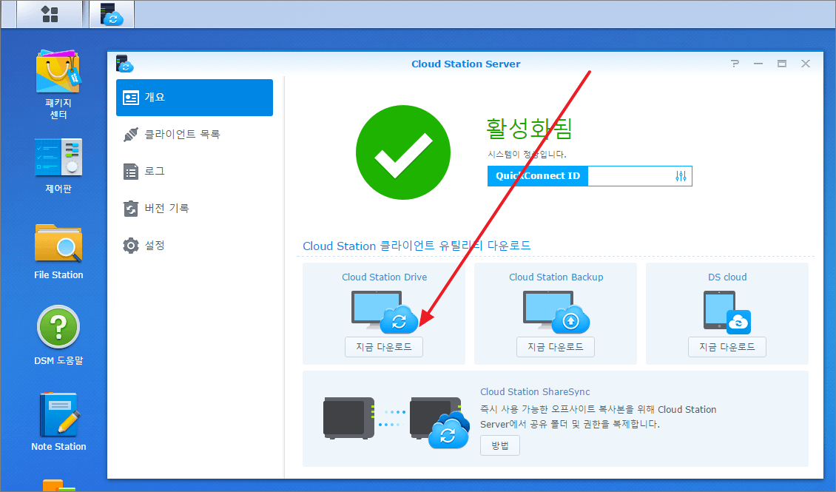The height and width of the screenshot is (492, 836).
Task: Click the Cloud Station Drive monitor icon
Action: (x=385, y=311)
